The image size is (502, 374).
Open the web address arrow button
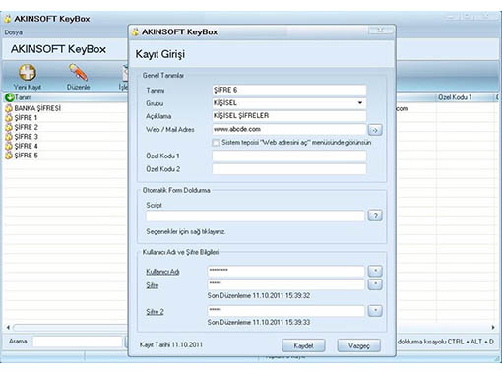(375, 130)
